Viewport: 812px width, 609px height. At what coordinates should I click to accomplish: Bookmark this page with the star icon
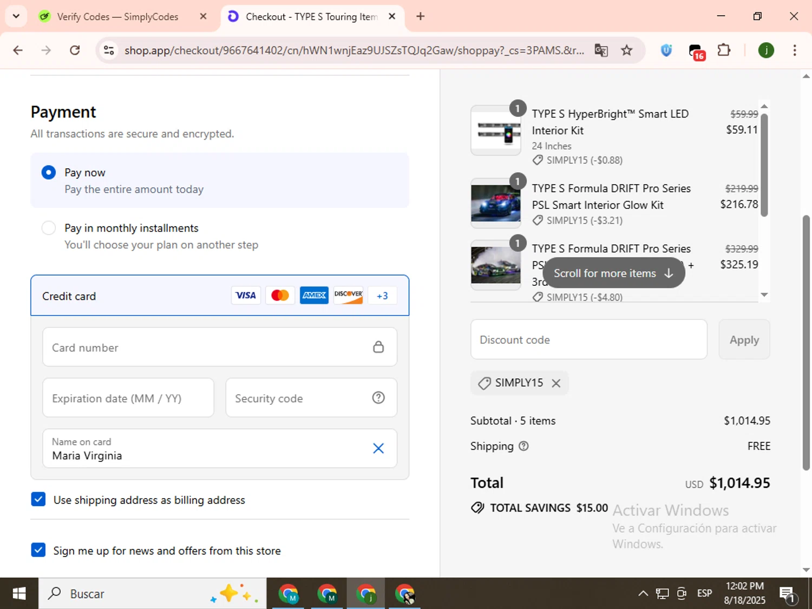pos(627,50)
